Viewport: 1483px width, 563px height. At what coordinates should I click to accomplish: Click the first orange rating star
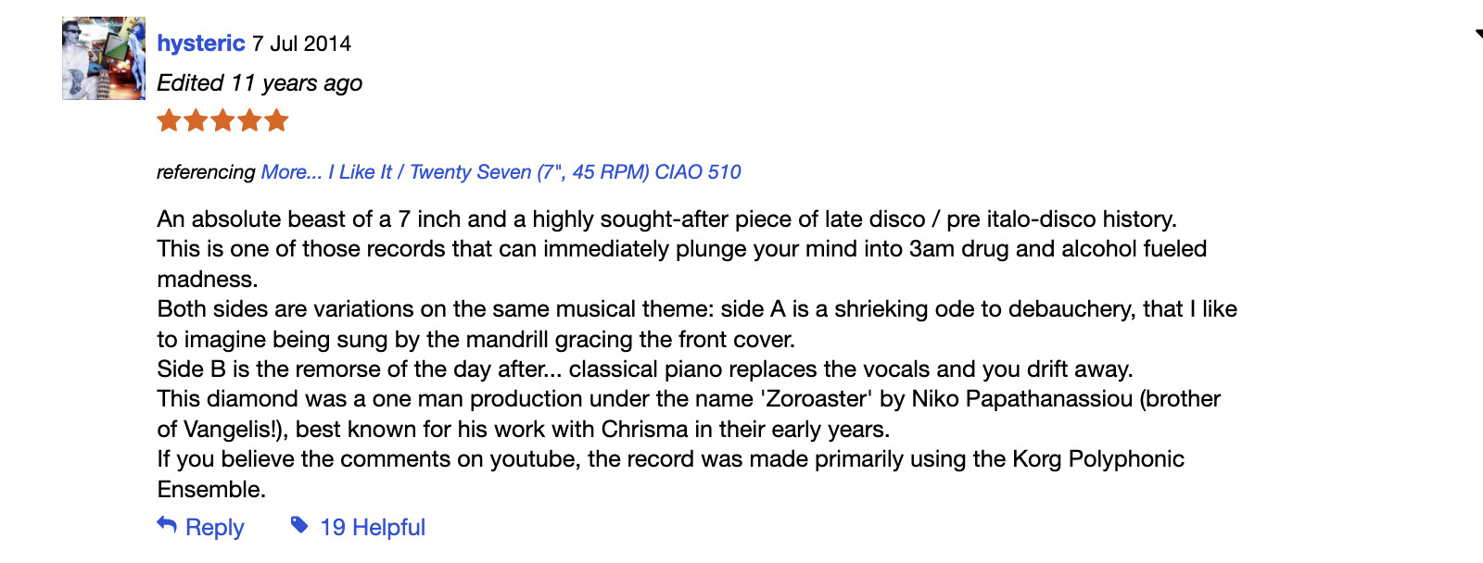tap(169, 120)
